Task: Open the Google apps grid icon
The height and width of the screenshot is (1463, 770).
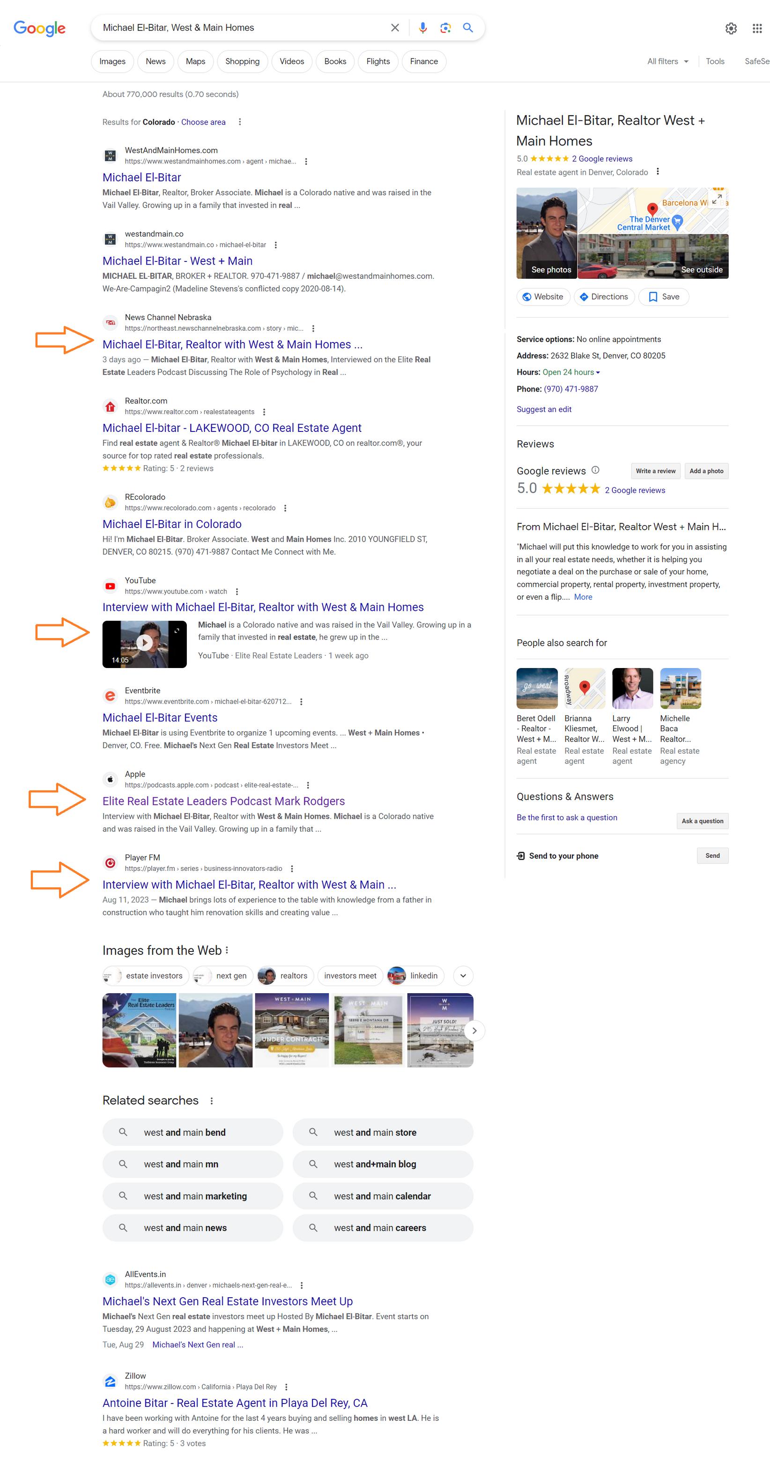Action: [757, 29]
